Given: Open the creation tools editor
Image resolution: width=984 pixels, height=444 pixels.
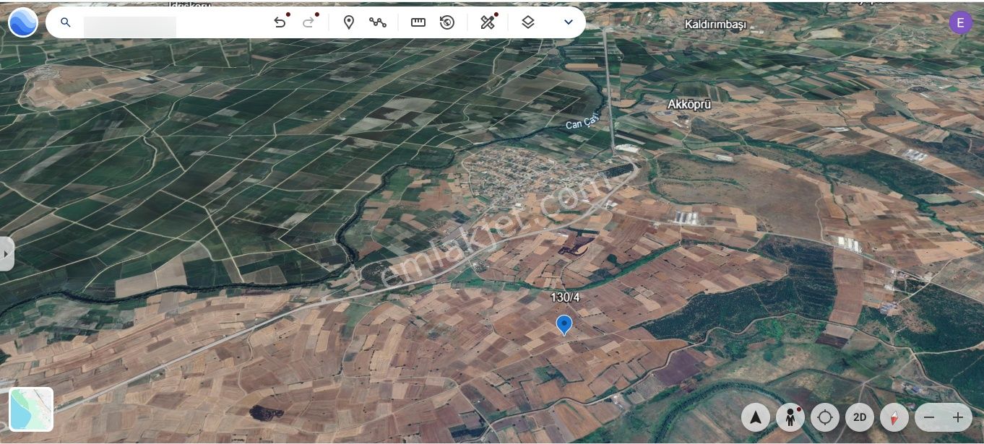Looking at the screenshot, I should coord(488,22).
